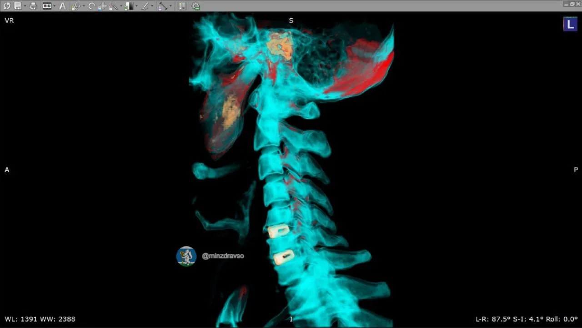The image size is (582, 328).
Task: Expand the window level presets dropdown
Action: tap(136, 6)
